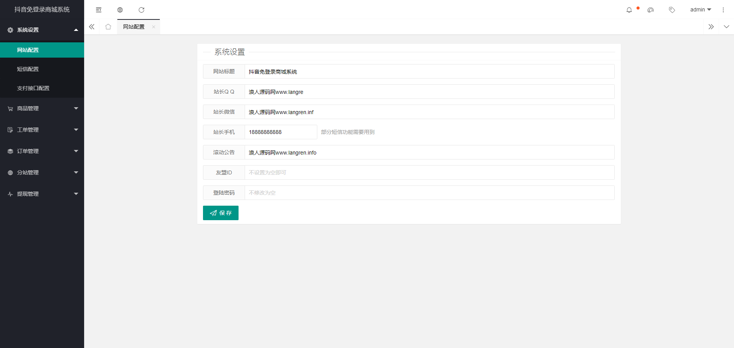Focus the 登陆密码 input field

coord(430,193)
